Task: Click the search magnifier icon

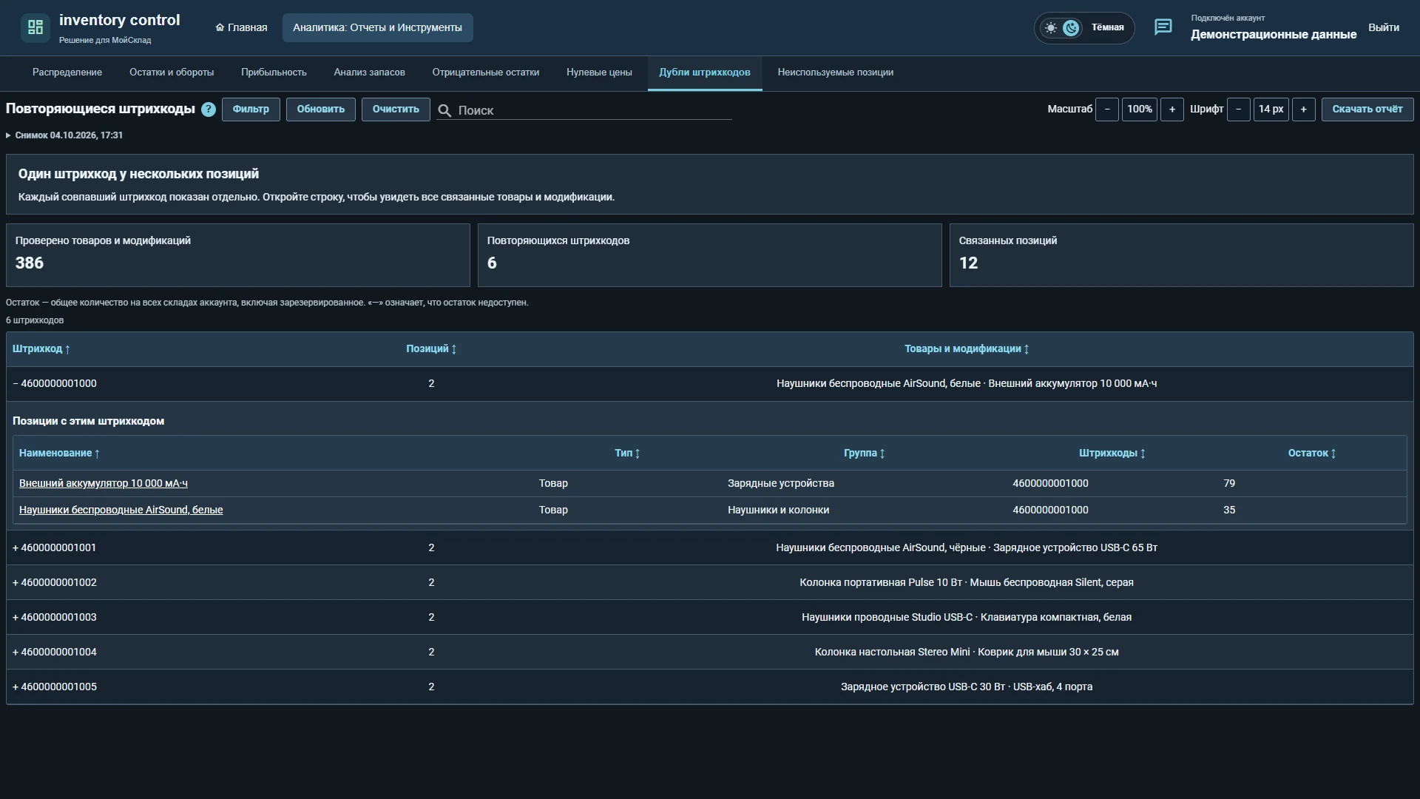Action: tap(444, 110)
